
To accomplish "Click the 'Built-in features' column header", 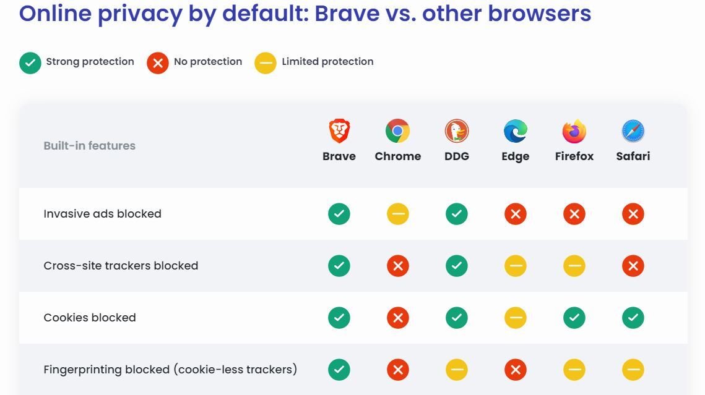I will [89, 146].
